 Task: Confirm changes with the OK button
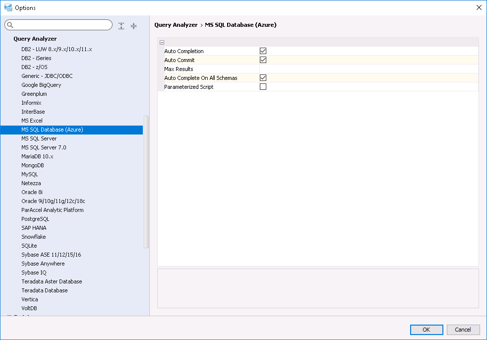[426, 330]
